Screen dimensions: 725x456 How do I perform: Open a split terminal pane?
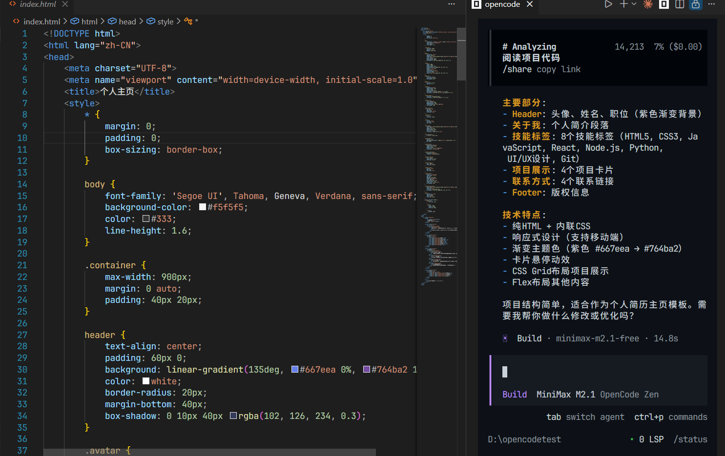click(x=680, y=4)
